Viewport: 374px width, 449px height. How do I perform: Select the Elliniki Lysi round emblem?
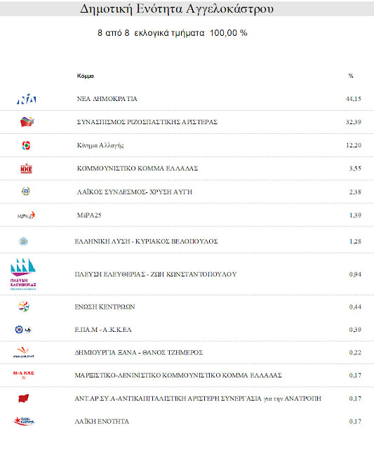[x=23, y=241]
